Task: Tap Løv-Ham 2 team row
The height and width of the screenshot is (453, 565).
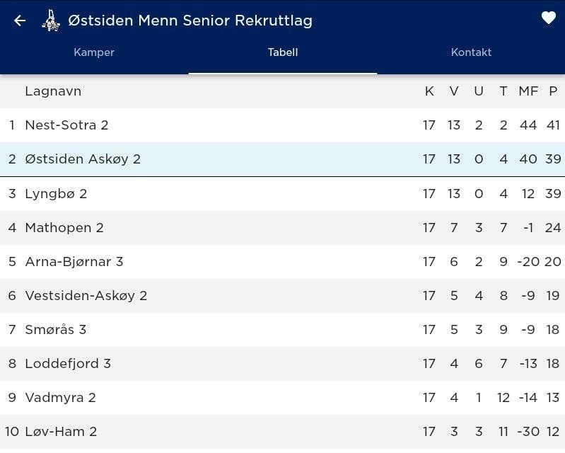Action: (x=61, y=431)
